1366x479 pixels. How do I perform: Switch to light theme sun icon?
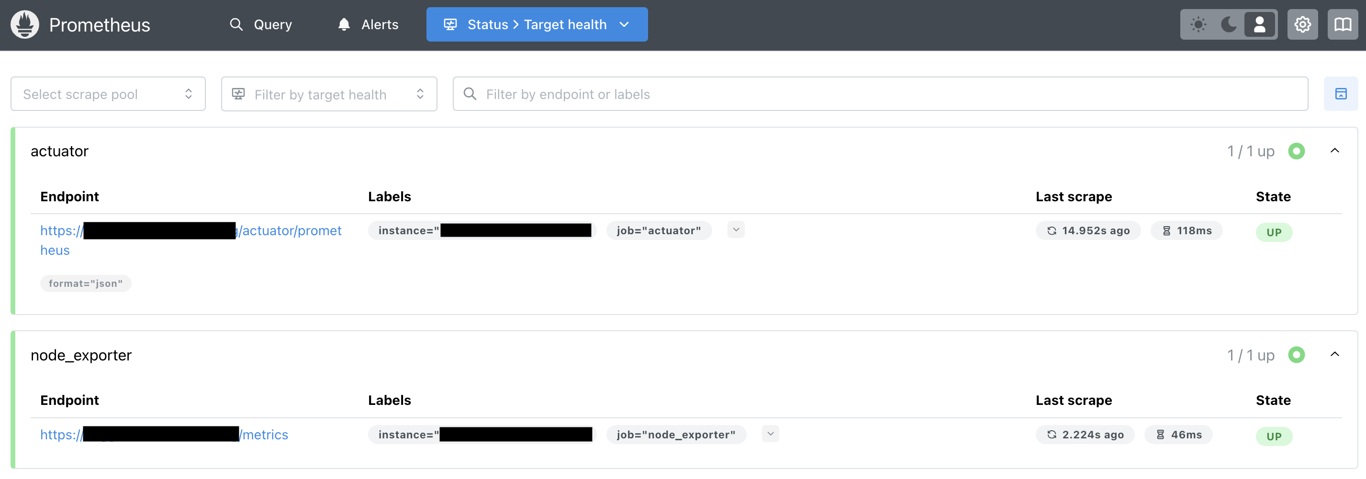pyautogui.click(x=1198, y=24)
